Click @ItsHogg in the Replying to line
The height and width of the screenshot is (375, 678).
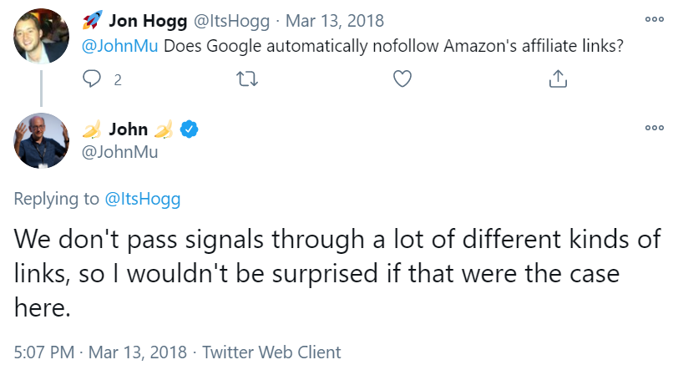click(x=142, y=199)
